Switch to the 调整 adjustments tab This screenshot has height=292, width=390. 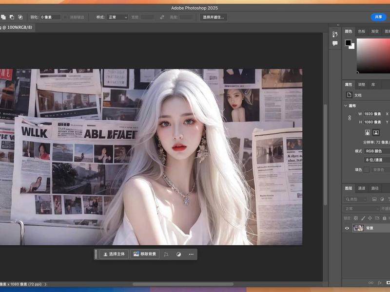362,84
